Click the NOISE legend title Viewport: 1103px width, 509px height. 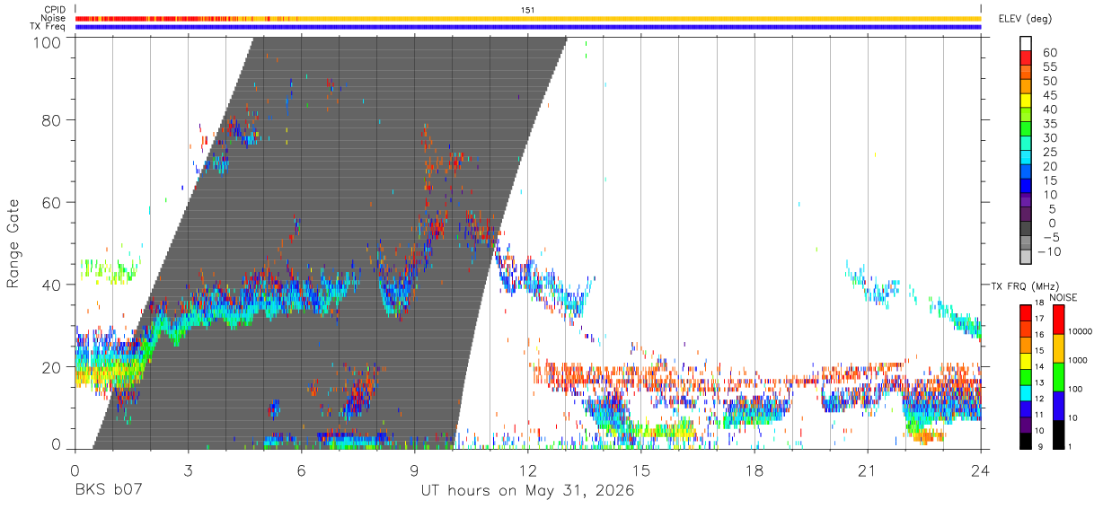coord(1063,297)
